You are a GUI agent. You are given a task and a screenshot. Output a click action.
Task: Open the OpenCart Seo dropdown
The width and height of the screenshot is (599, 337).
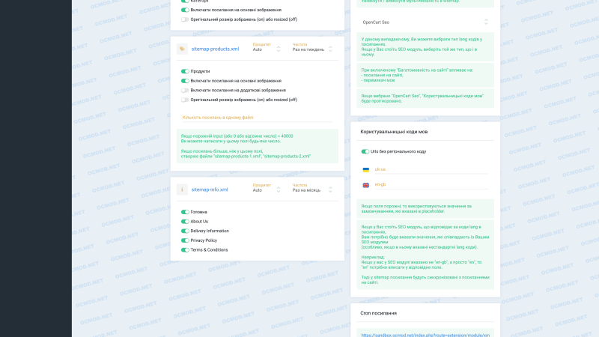tap(425, 22)
